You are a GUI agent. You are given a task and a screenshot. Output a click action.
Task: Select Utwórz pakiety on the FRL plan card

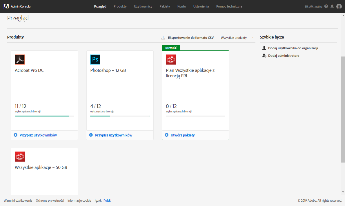tap(183, 135)
